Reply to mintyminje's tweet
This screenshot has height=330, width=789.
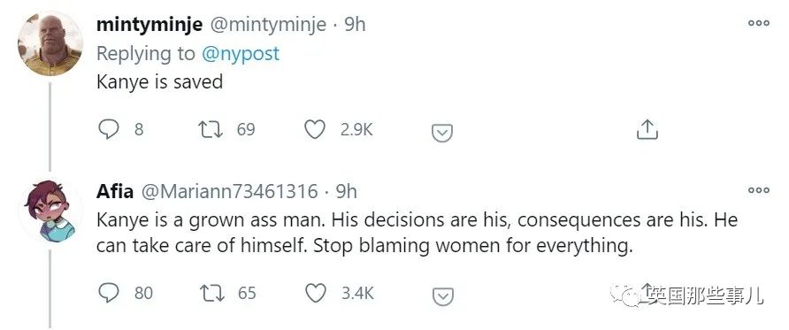pyautogui.click(x=108, y=130)
